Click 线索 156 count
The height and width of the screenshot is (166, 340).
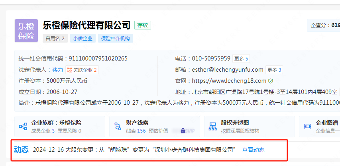pos(136,131)
